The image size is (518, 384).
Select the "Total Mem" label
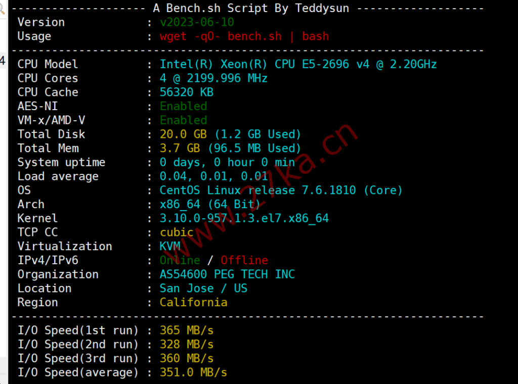(48, 148)
